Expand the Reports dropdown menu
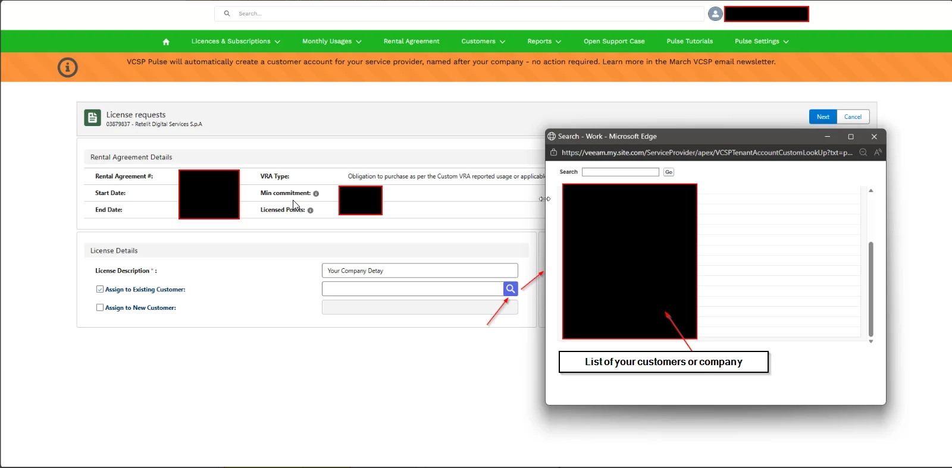Image resolution: width=952 pixels, height=468 pixels. (x=544, y=42)
